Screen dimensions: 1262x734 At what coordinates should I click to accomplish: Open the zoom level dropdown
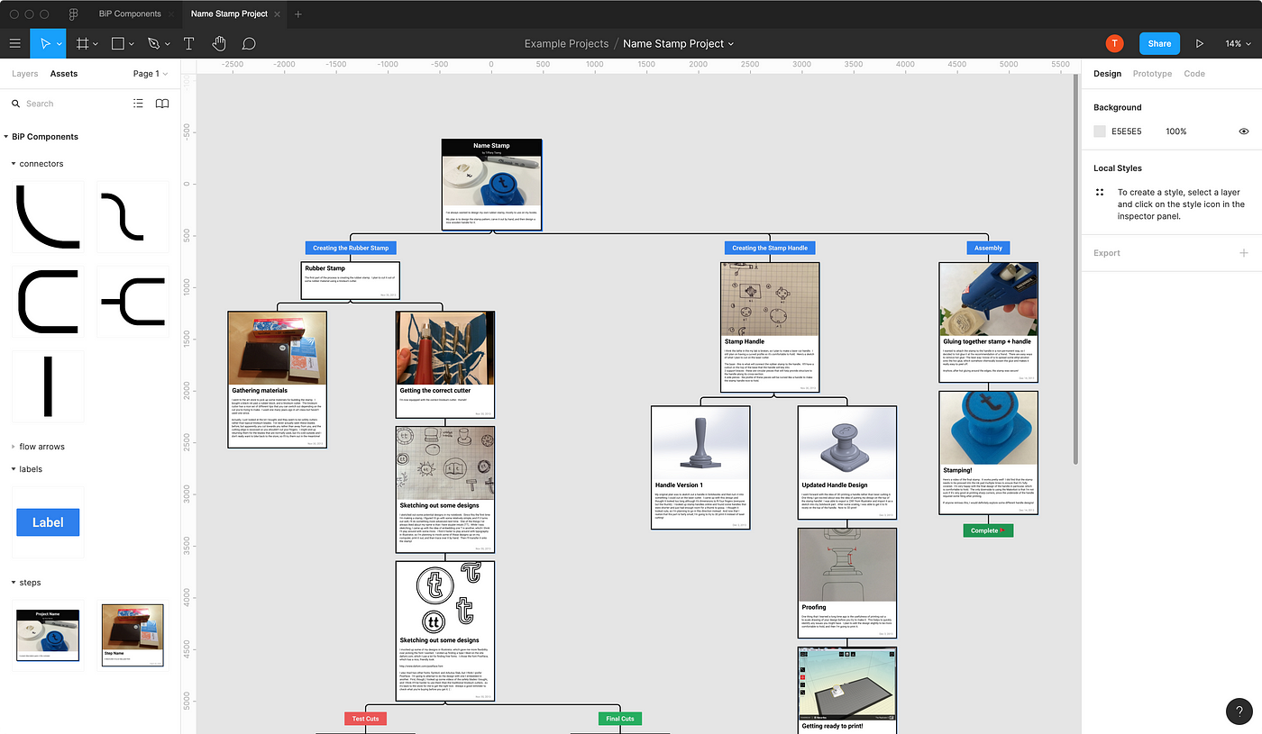tap(1238, 42)
